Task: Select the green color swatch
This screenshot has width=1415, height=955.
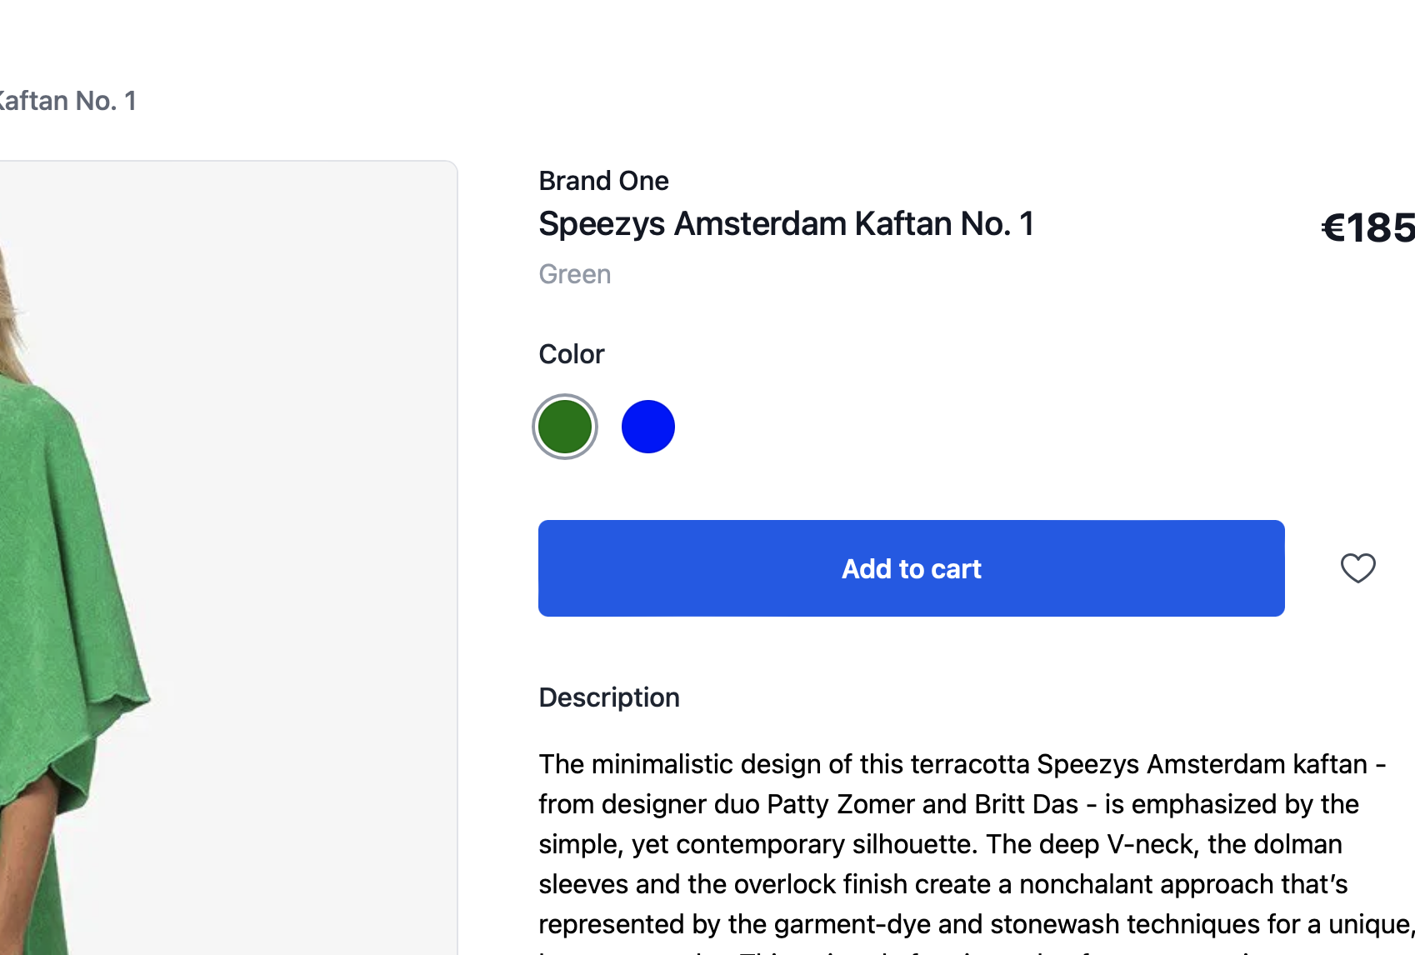Action: point(565,427)
